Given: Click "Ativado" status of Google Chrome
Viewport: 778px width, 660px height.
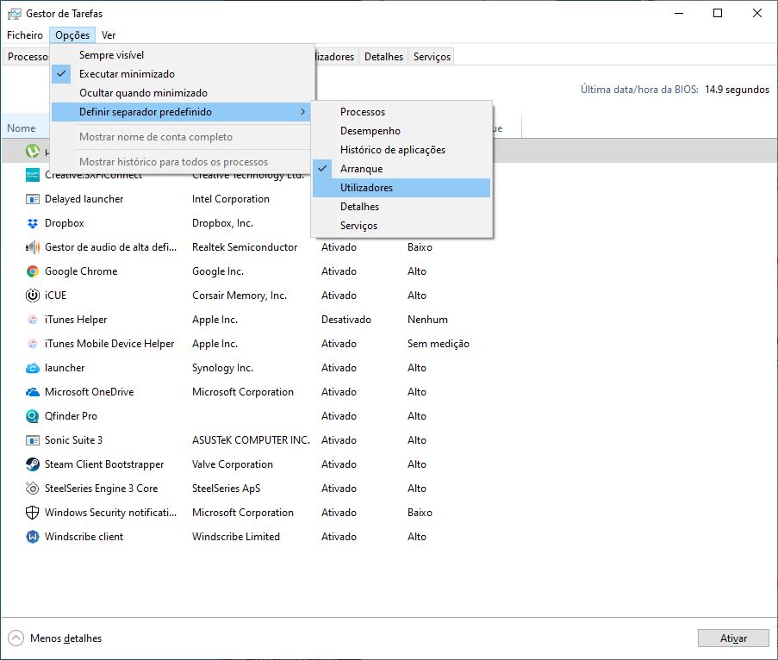Looking at the screenshot, I should point(339,271).
